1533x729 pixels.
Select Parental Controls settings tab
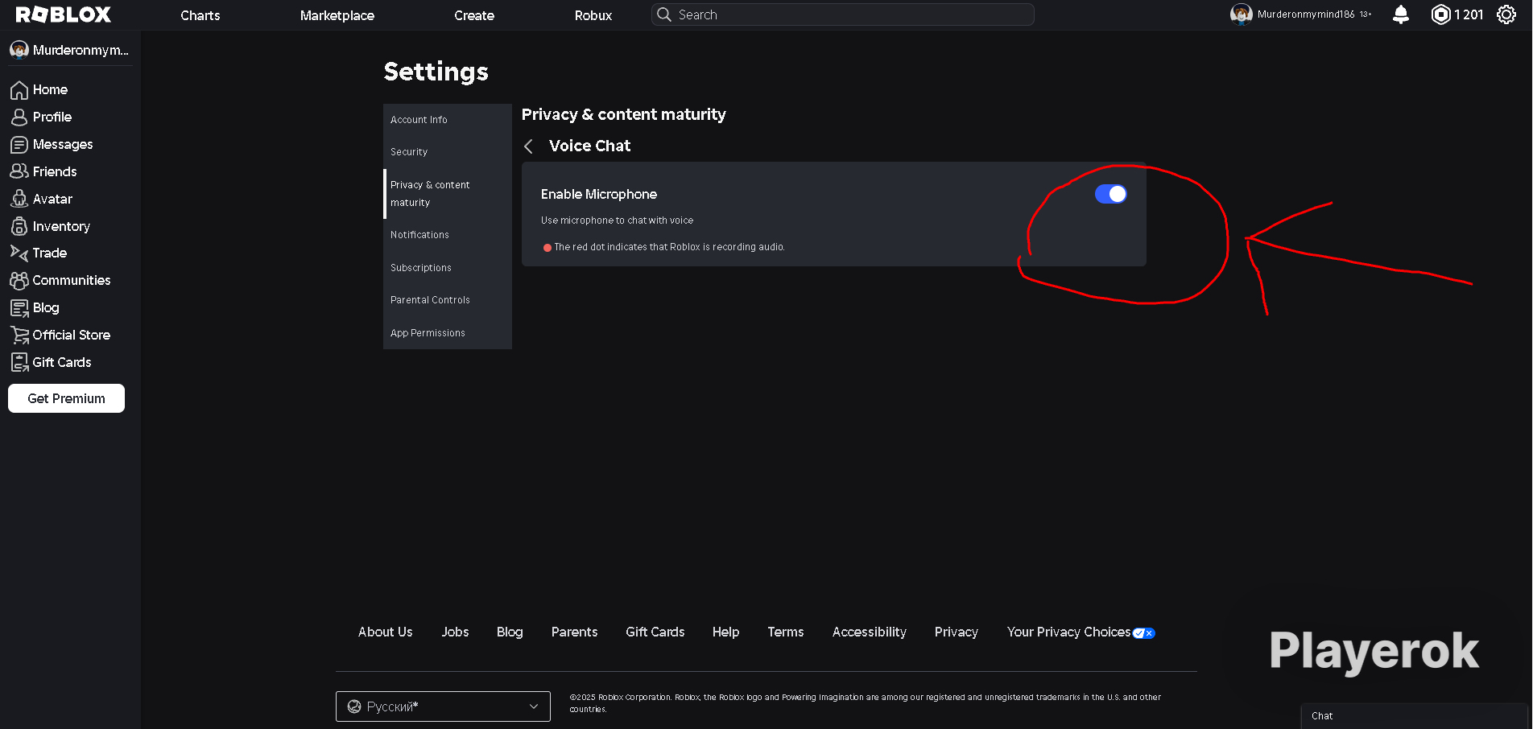tap(448, 300)
